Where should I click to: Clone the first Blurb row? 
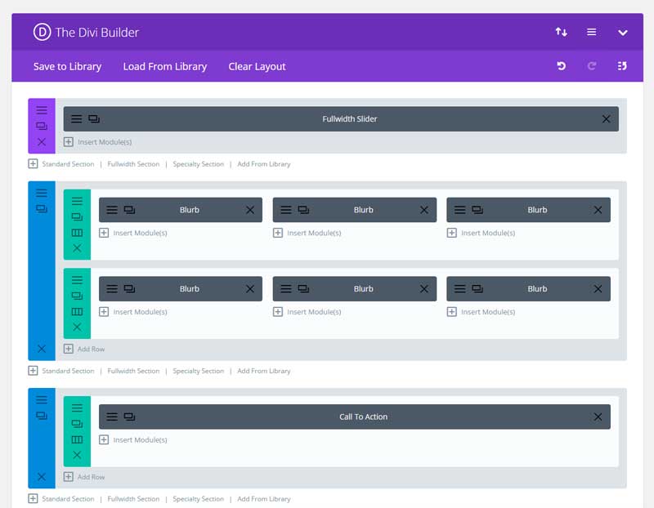point(77,216)
